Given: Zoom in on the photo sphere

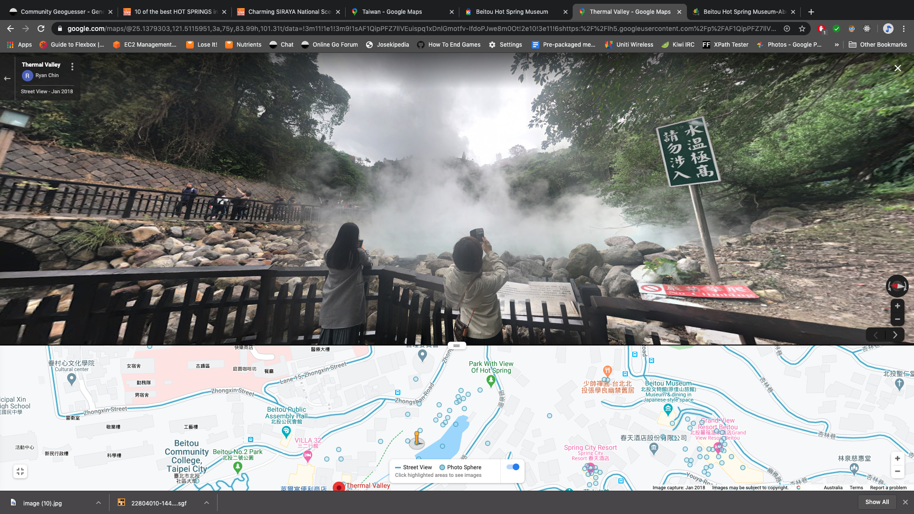Looking at the screenshot, I should click(897, 306).
